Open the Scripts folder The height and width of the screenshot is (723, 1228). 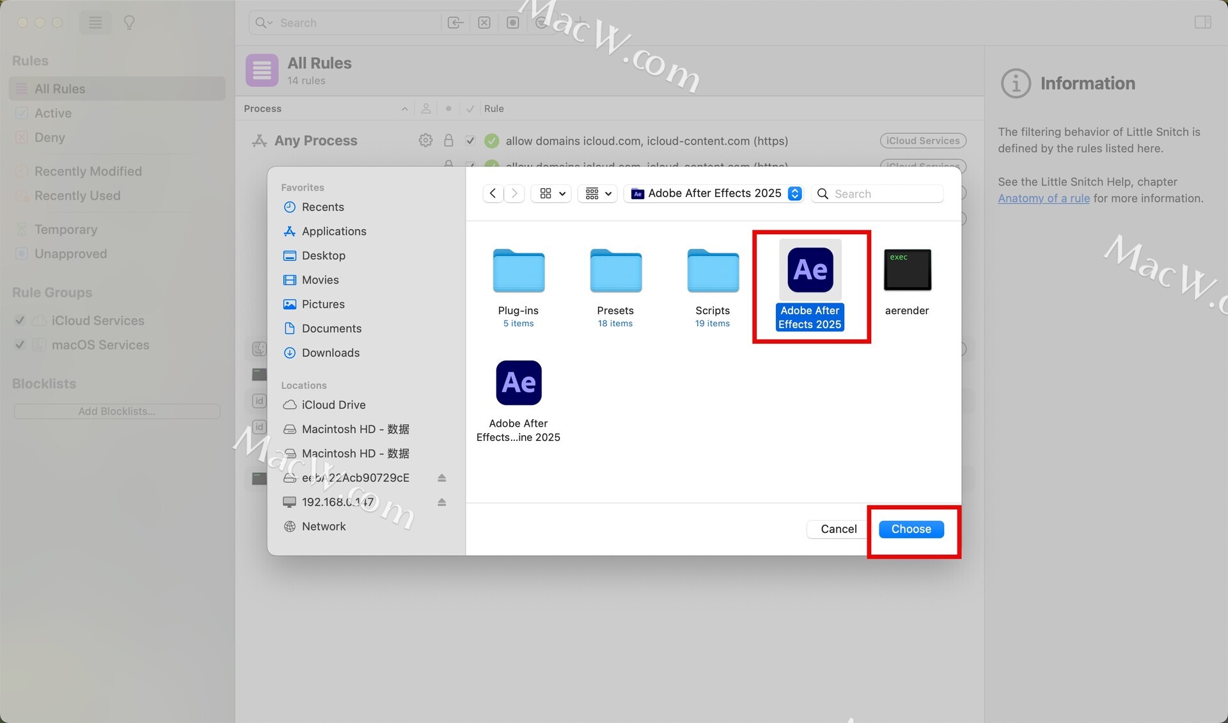pos(712,271)
